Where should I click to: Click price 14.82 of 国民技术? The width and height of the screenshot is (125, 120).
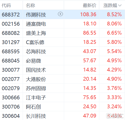coord(90,70)
